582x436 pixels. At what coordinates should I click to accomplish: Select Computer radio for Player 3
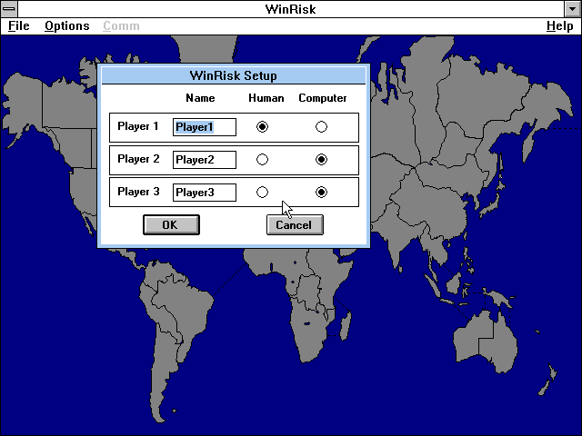pos(321,192)
